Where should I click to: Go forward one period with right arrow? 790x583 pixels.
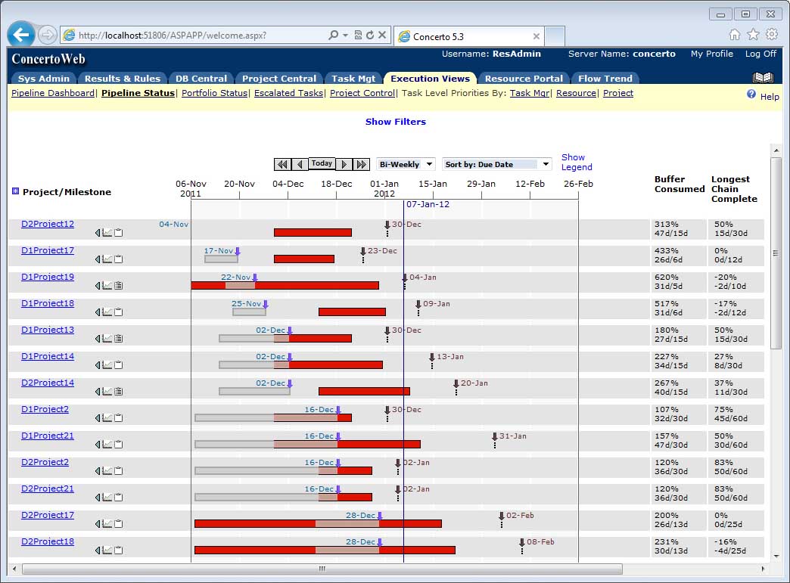tap(344, 164)
